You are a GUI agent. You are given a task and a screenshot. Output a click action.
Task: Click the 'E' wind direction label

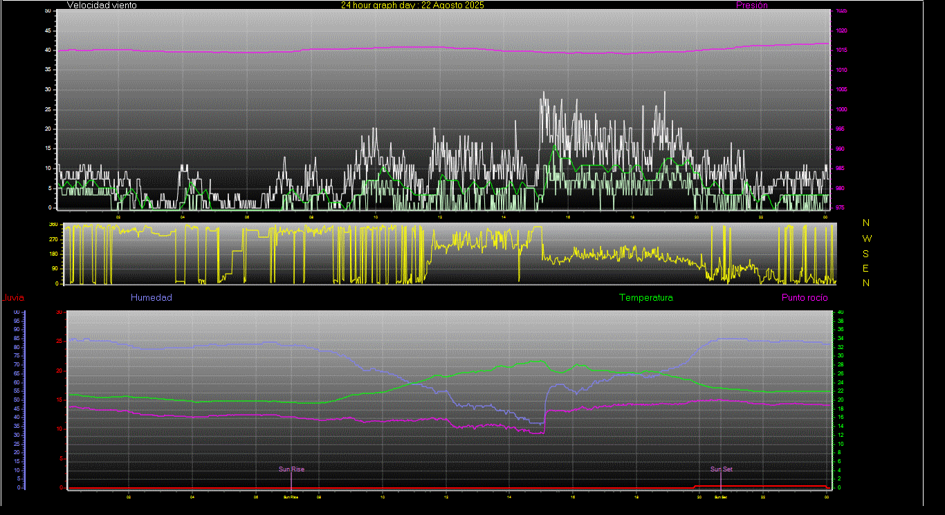coord(866,268)
